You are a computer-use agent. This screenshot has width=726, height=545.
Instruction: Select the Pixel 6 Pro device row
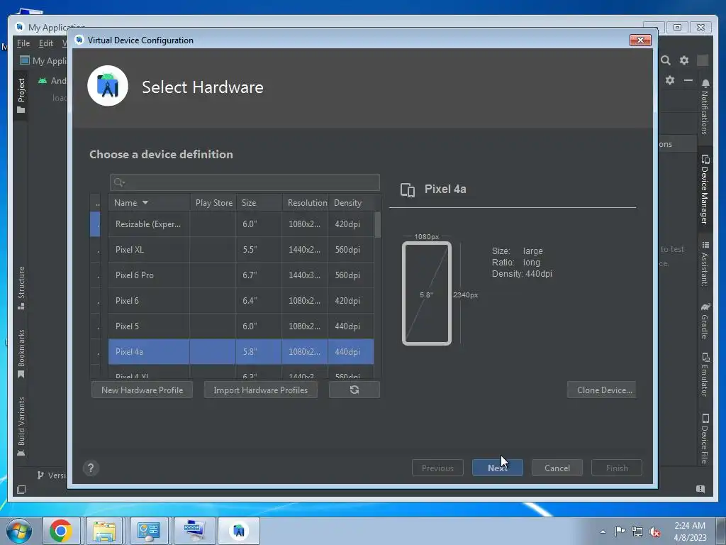tap(241, 275)
